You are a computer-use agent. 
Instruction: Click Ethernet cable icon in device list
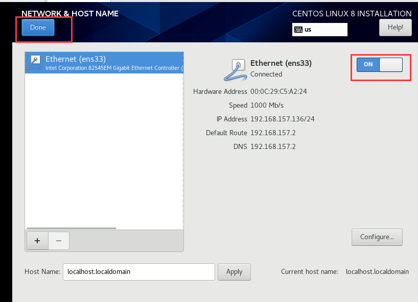coord(35,63)
